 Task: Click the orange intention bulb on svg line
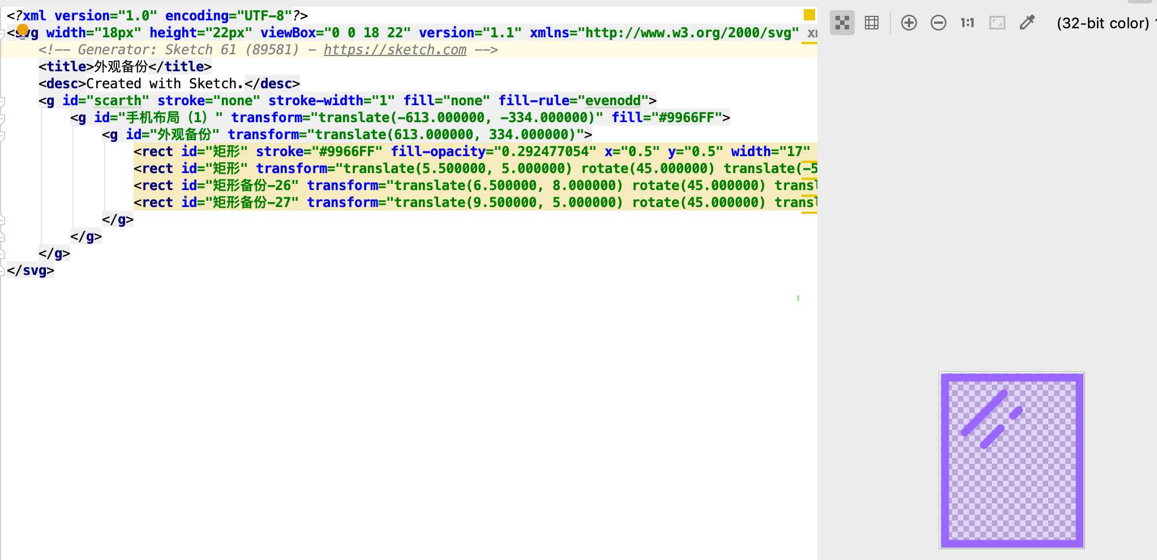(x=23, y=29)
